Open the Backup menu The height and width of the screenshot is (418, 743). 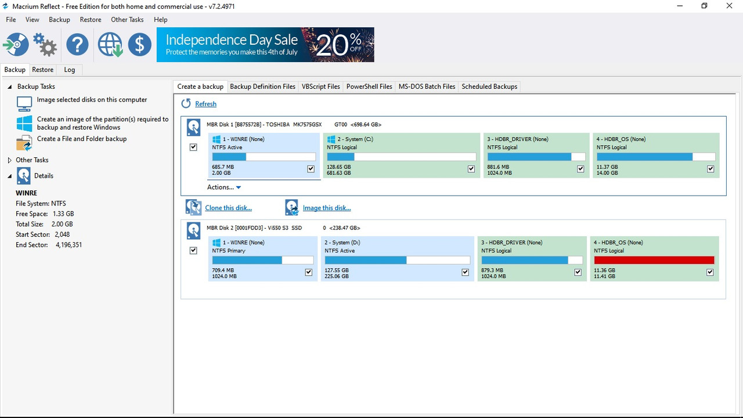59,20
